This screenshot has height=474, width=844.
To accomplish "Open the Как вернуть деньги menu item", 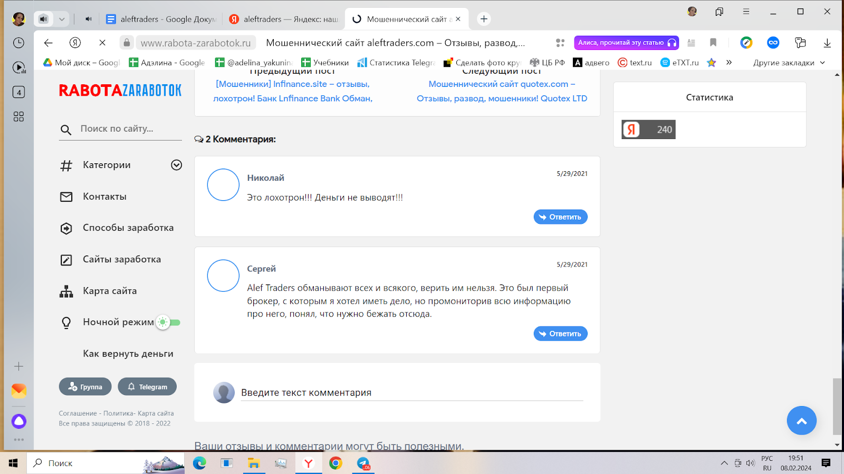I will point(128,354).
